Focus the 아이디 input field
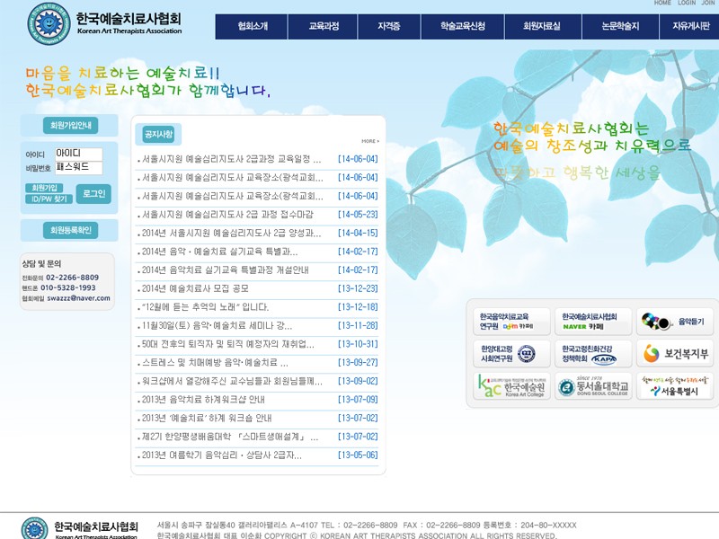 point(78,154)
